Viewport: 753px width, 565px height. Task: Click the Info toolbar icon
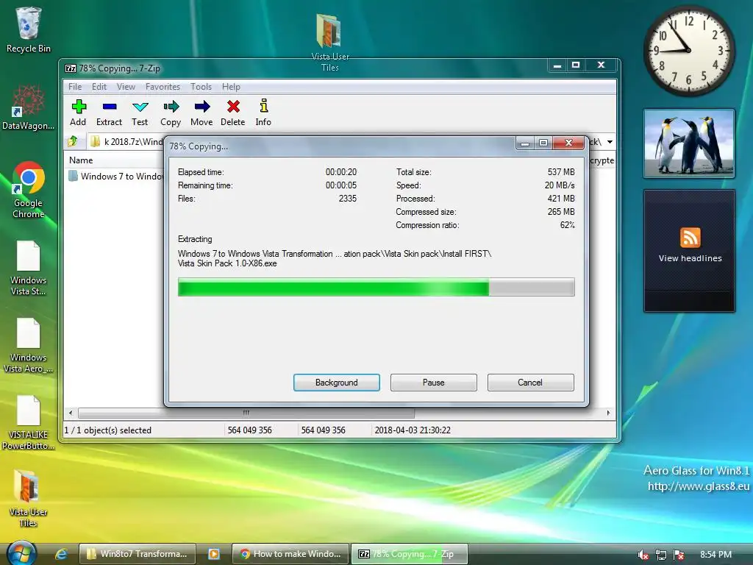pos(263,113)
